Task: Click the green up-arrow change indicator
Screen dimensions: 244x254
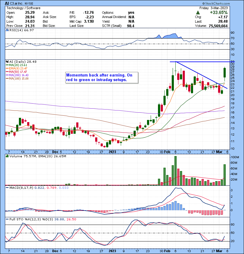Action: coord(198,13)
